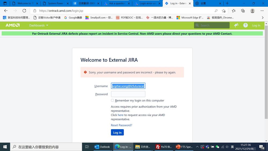The width and height of the screenshot is (268, 151).
Task: Open the Windows Start menu
Action: (5, 147)
